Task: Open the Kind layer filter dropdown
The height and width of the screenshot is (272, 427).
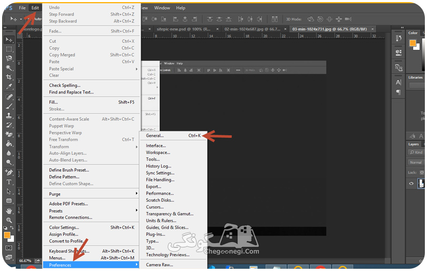Action: (x=416, y=153)
